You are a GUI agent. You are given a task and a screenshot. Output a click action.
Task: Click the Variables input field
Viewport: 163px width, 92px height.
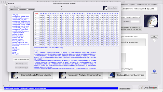point(135,21)
